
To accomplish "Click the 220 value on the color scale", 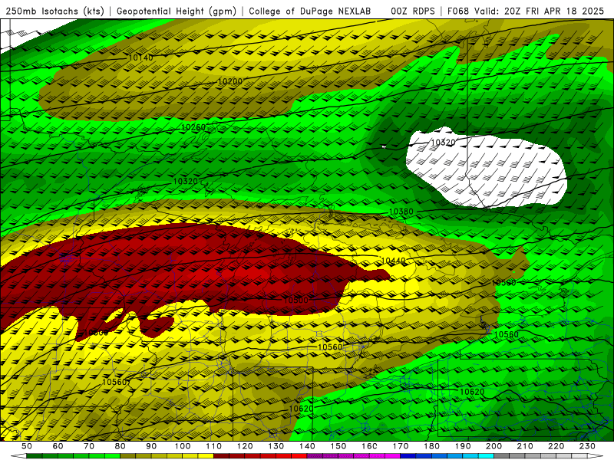I will 556,446.
